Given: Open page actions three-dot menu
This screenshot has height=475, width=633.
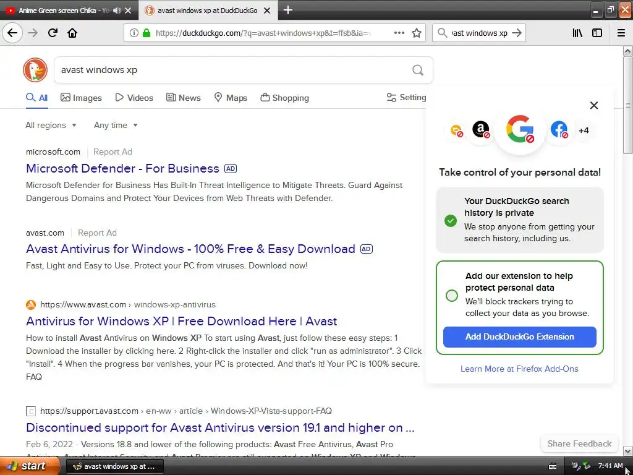Looking at the screenshot, I should click(399, 33).
